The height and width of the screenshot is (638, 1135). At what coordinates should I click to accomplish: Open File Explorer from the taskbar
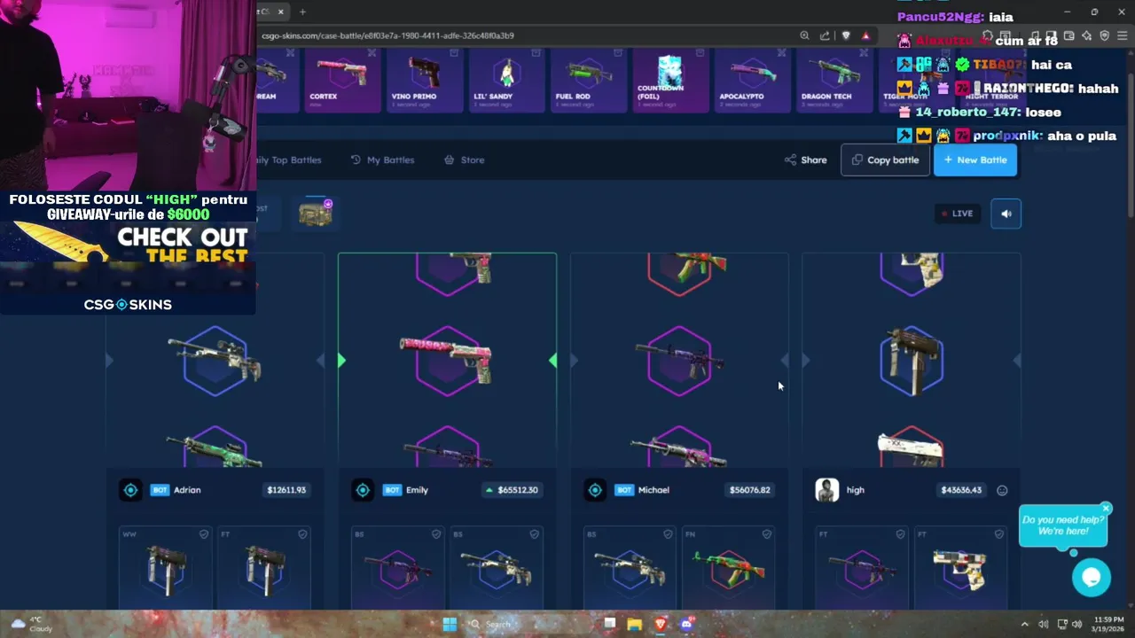[635, 625]
